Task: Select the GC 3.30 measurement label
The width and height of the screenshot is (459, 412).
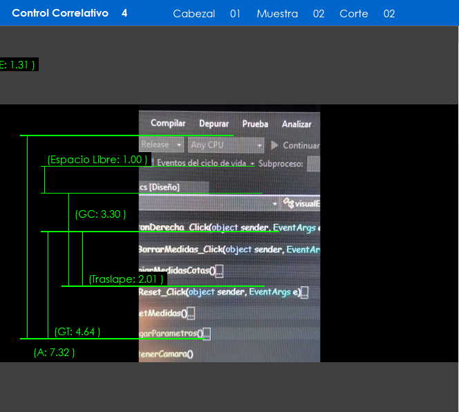Action: pos(100,214)
